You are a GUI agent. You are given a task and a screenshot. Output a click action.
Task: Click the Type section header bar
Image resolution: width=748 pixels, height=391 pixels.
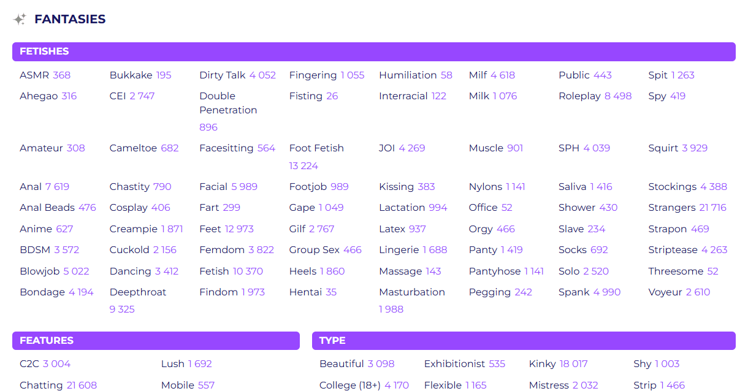pos(523,341)
